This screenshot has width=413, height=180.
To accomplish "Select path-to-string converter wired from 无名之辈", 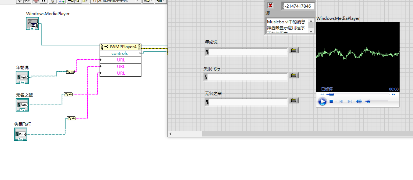I will (x=69, y=94).
